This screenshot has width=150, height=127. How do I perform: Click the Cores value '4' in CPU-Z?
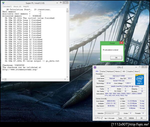(x=130, y=113)
